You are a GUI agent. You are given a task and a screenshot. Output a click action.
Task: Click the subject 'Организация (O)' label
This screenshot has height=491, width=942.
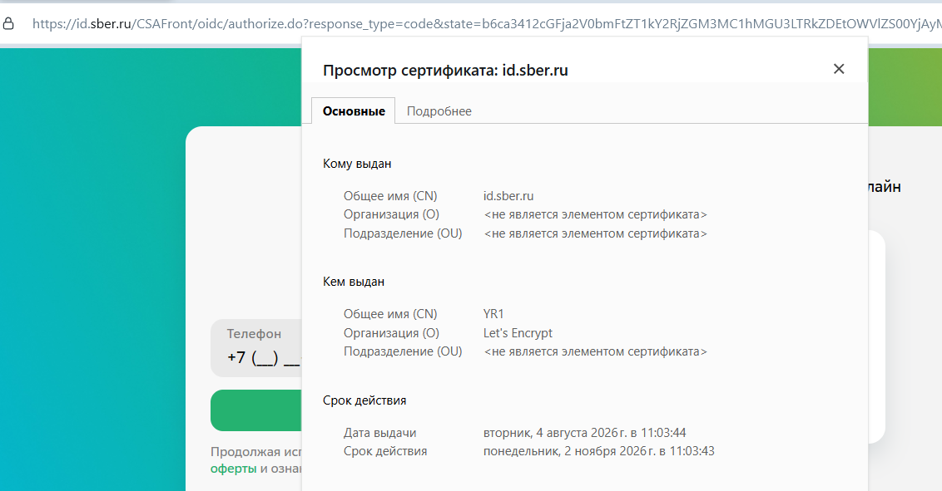pos(391,214)
